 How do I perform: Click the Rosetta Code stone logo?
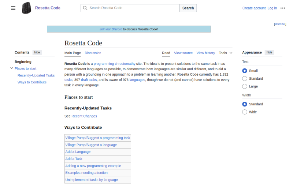pyautogui.click(x=26, y=8)
